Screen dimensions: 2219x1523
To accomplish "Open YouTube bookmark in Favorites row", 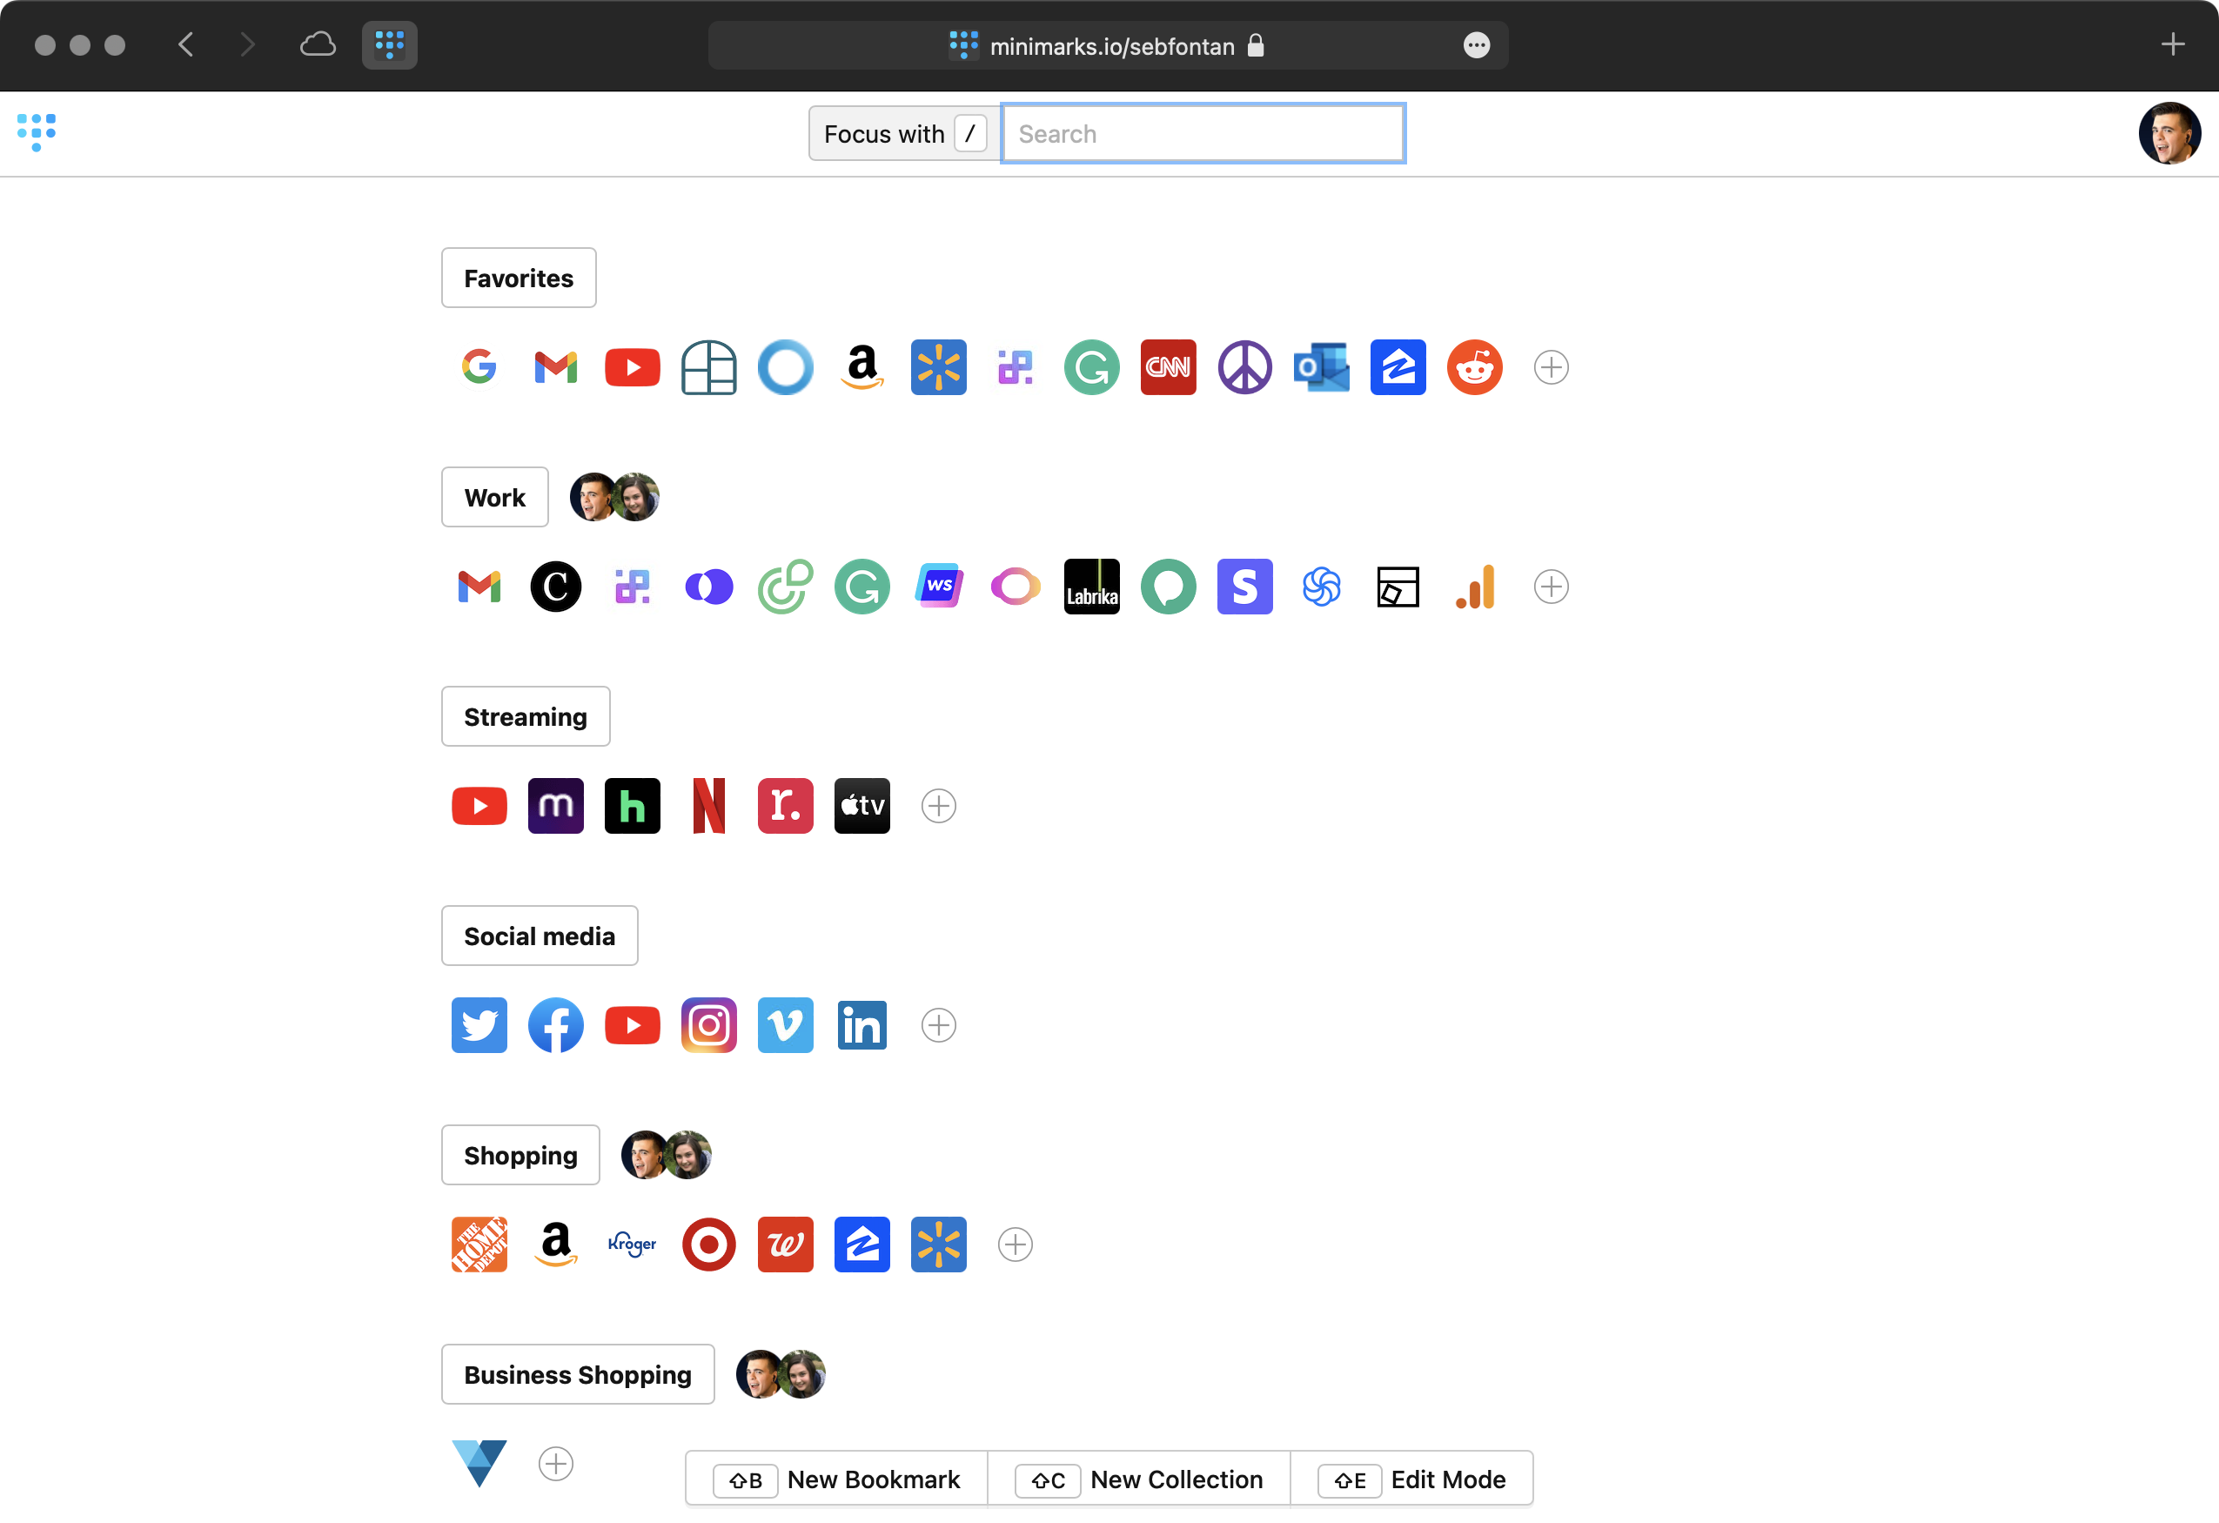I will point(632,367).
